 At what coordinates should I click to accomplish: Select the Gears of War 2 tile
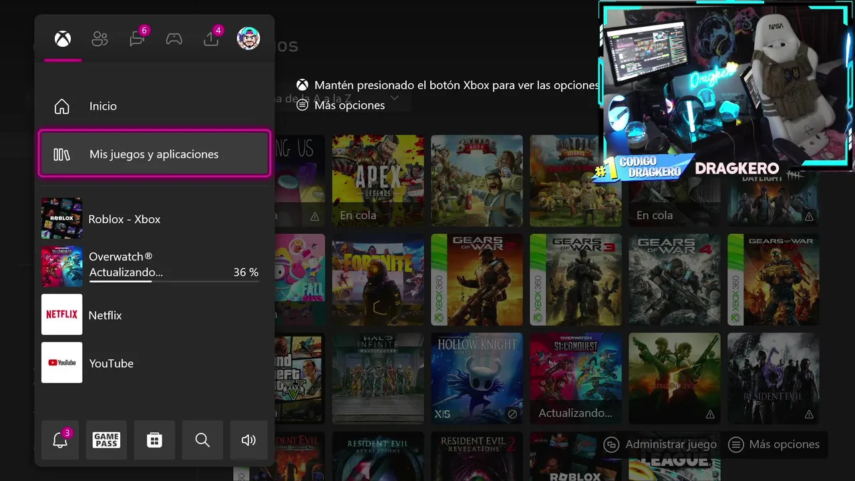[477, 280]
